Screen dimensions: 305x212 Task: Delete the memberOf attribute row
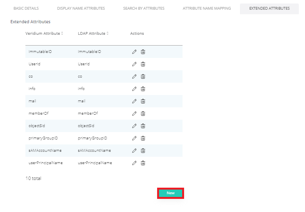coord(143,114)
